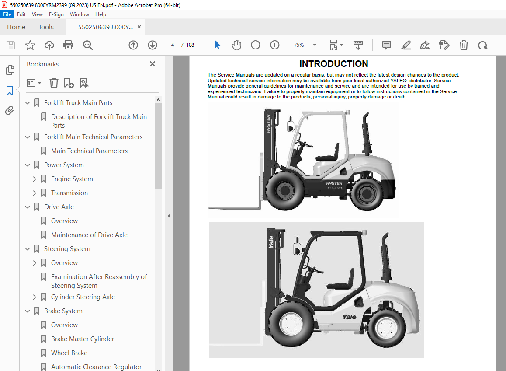The height and width of the screenshot is (371, 506).
Task: Open the E-Sign menu
Action: tap(56, 14)
